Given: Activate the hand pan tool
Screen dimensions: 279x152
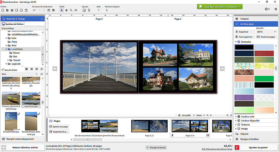Looking at the screenshot, I should point(66,10).
